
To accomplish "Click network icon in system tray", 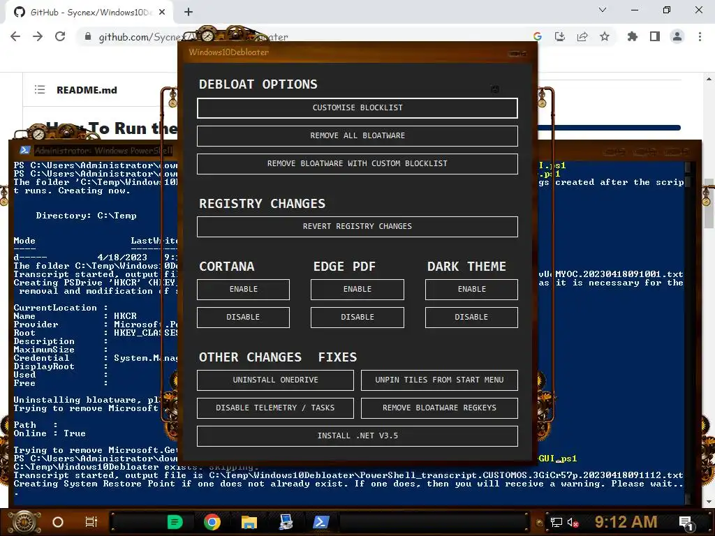I will [x=556, y=522].
